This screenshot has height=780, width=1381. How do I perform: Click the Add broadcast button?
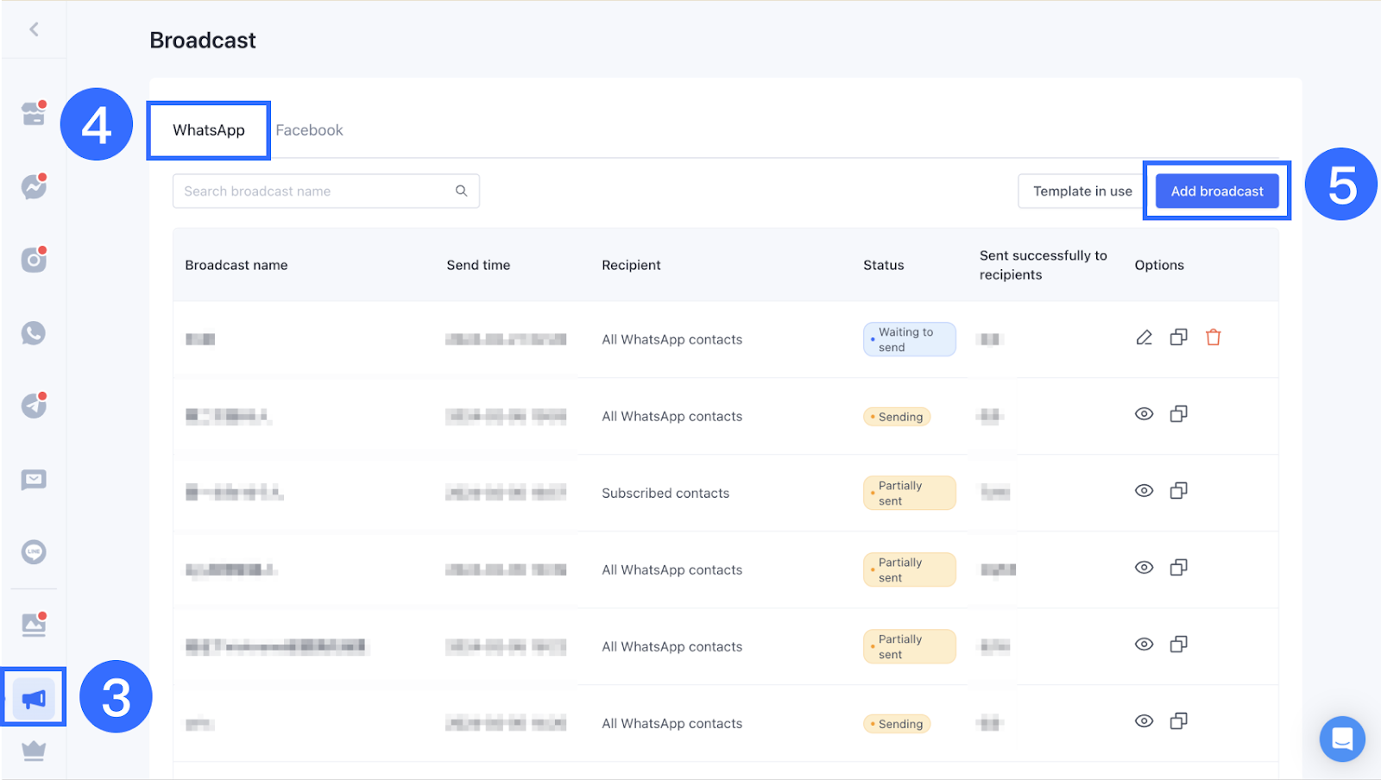pyautogui.click(x=1216, y=192)
